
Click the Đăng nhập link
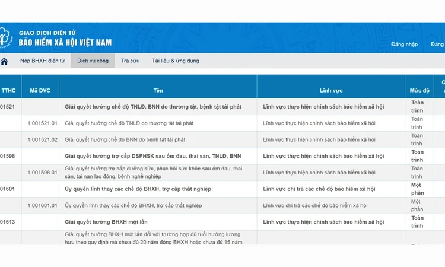tap(404, 44)
